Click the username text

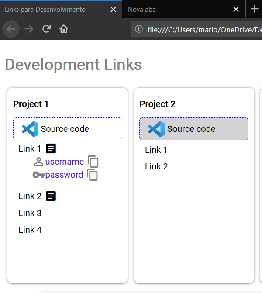coord(65,162)
